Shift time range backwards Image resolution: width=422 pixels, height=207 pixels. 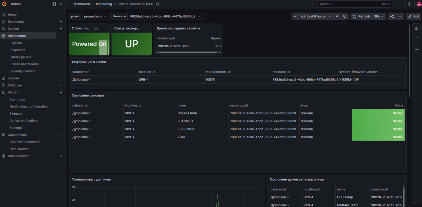point(295,17)
